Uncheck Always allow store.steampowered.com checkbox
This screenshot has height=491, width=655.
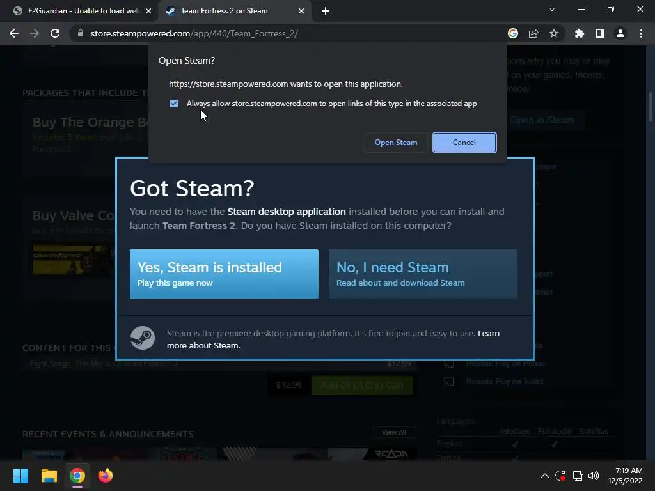coord(174,104)
